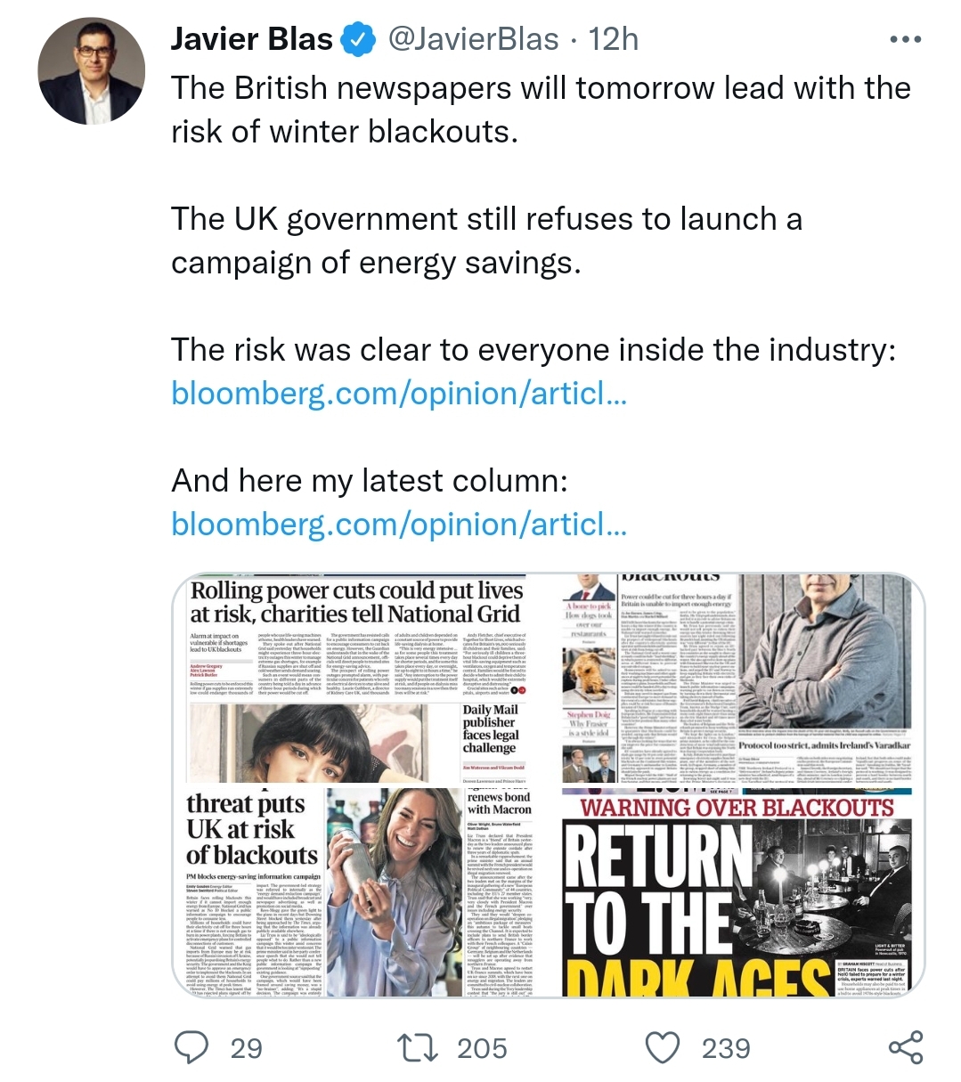
Task: Click the tweet text about winter blackouts
Action: tap(541, 110)
